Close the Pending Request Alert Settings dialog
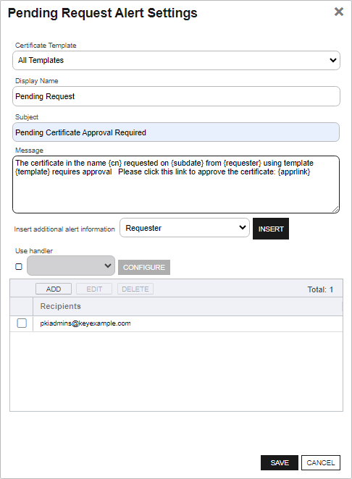 point(338,12)
